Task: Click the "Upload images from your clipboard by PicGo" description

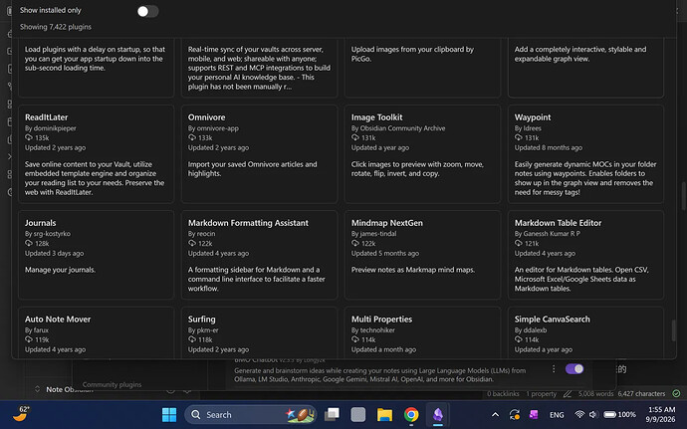Action: pyautogui.click(x=412, y=54)
